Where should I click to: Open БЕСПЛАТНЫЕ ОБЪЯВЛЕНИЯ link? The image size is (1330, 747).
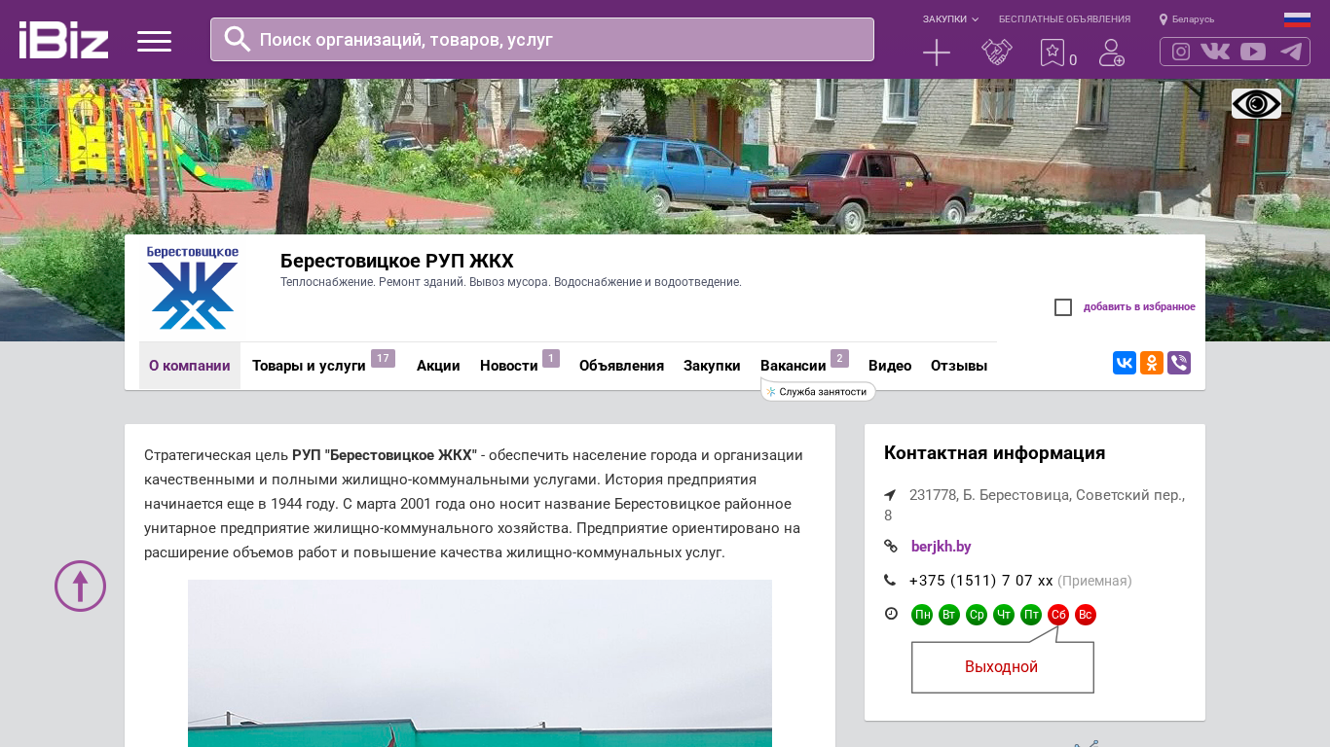click(x=1064, y=19)
